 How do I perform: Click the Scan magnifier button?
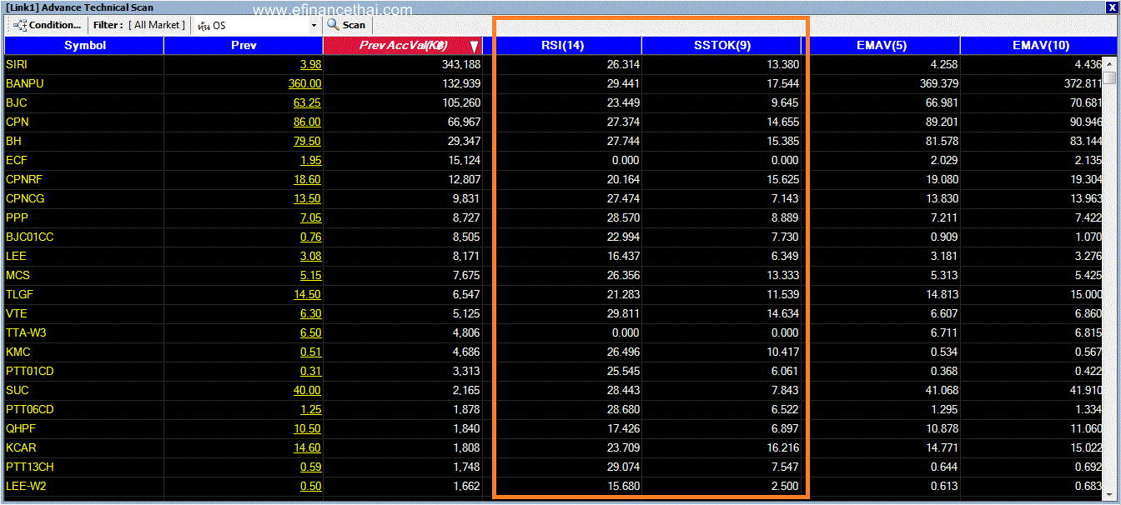point(346,25)
